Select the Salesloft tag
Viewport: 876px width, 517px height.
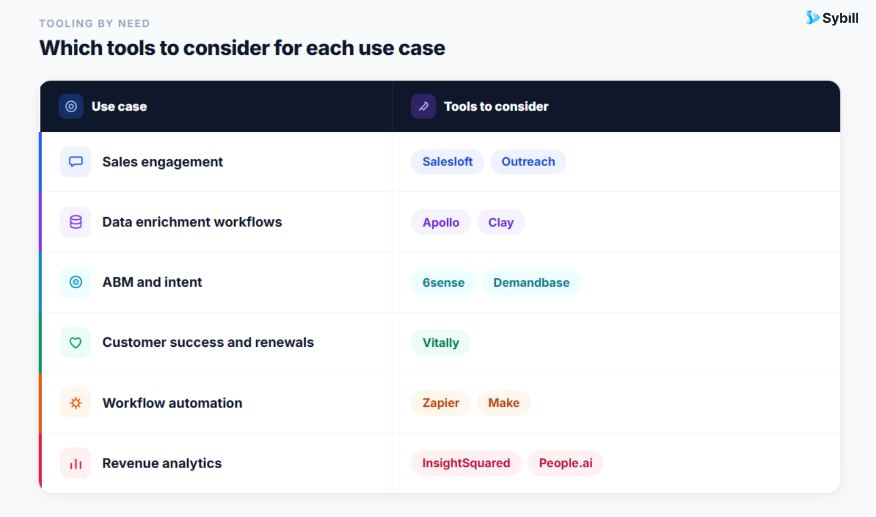click(x=447, y=162)
